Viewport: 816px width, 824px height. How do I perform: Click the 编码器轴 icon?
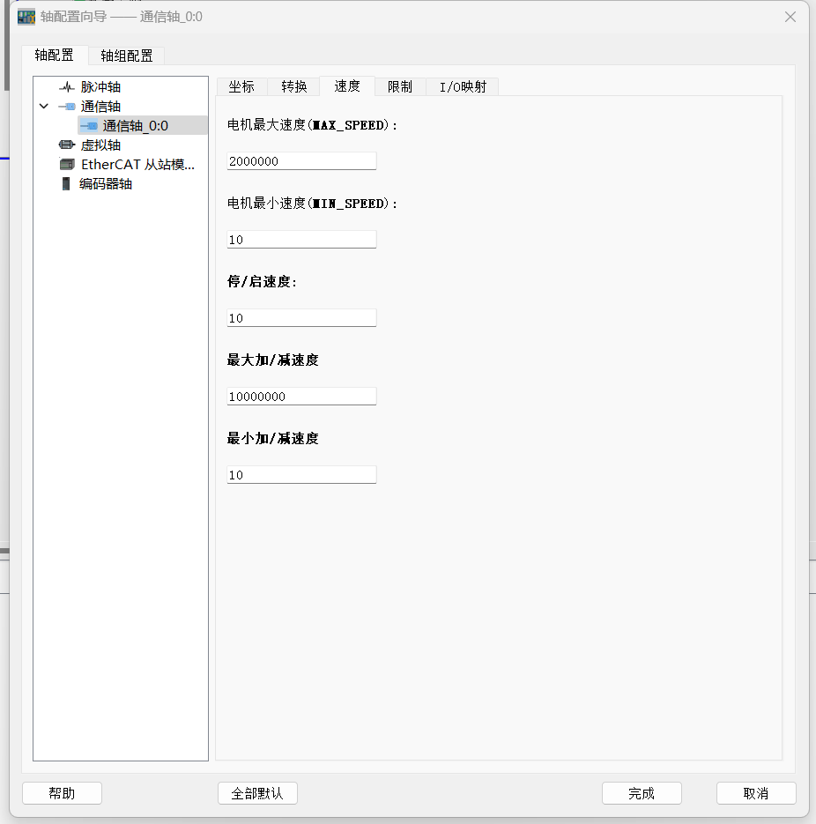coord(66,184)
